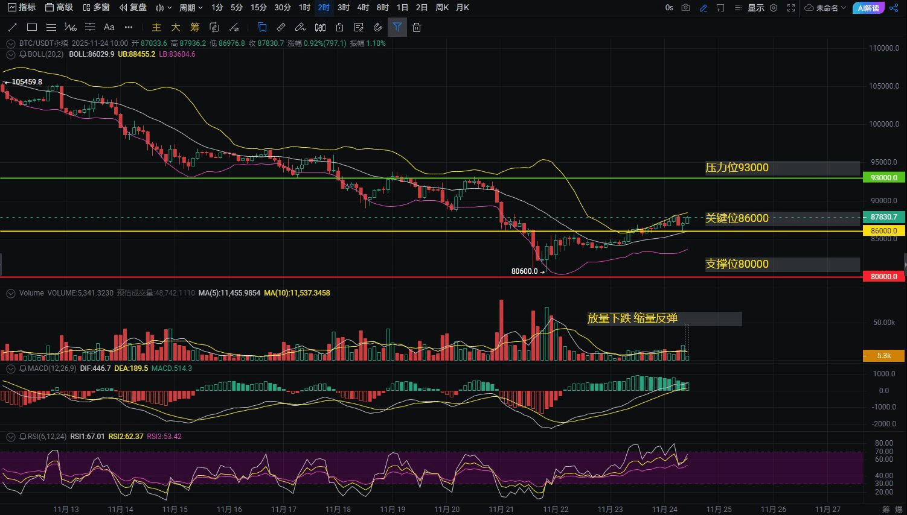This screenshot has height=515, width=907.
Task: Select the red 80000.0 price line label
Action: [883, 277]
